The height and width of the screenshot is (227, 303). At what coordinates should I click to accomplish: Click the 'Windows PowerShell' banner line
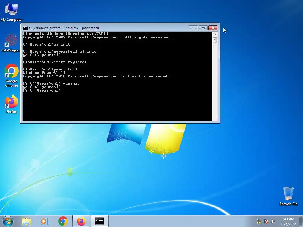point(44,73)
